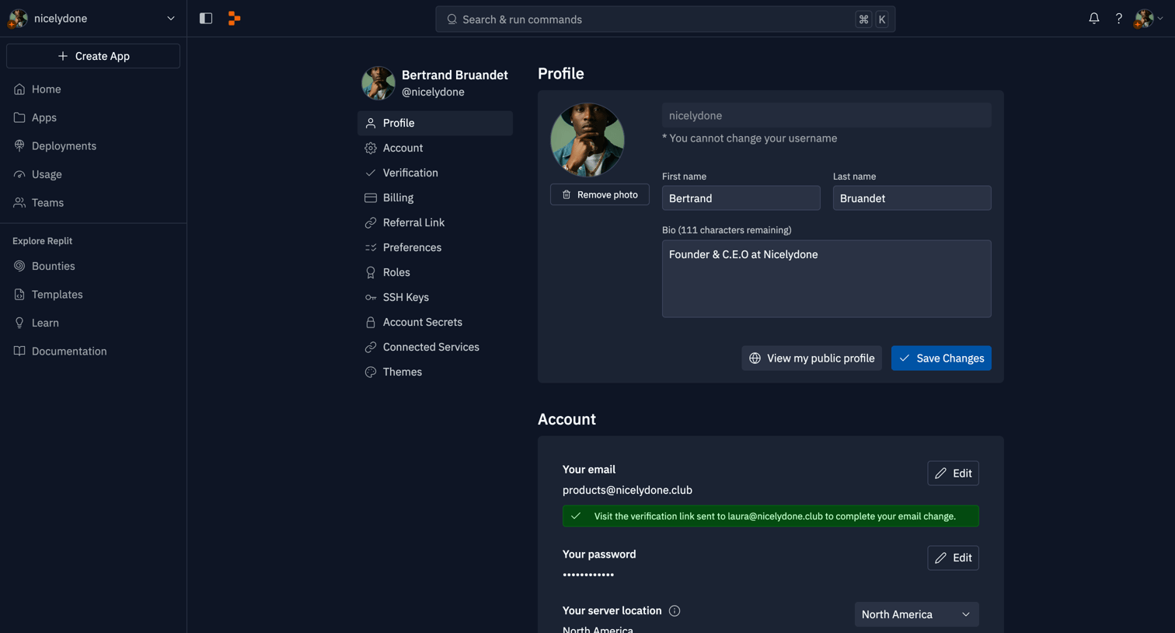Click the server location info icon
The width and height of the screenshot is (1175, 633).
(x=675, y=611)
